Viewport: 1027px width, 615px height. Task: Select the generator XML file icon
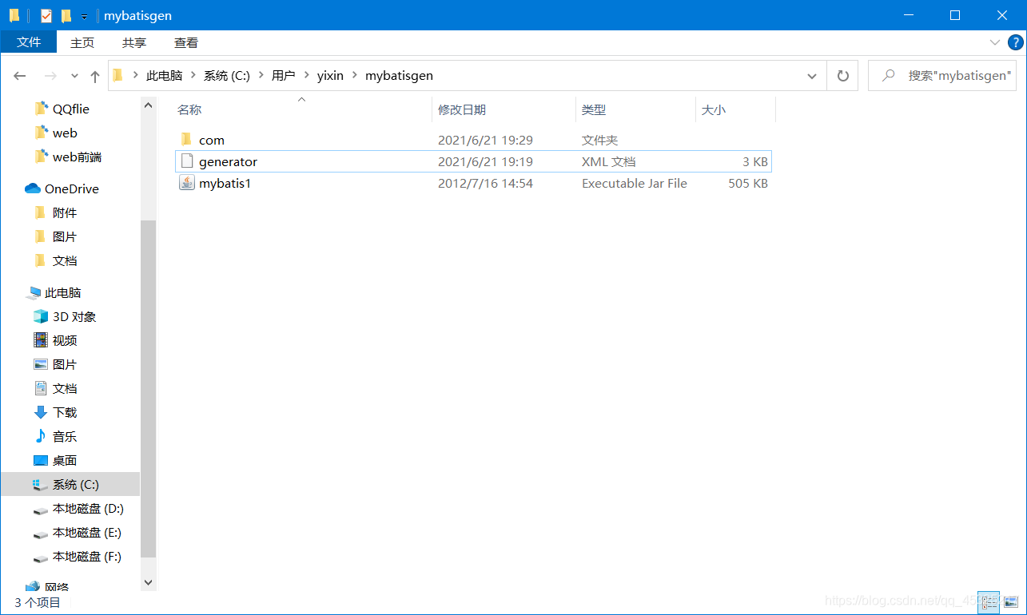point(186,161)
